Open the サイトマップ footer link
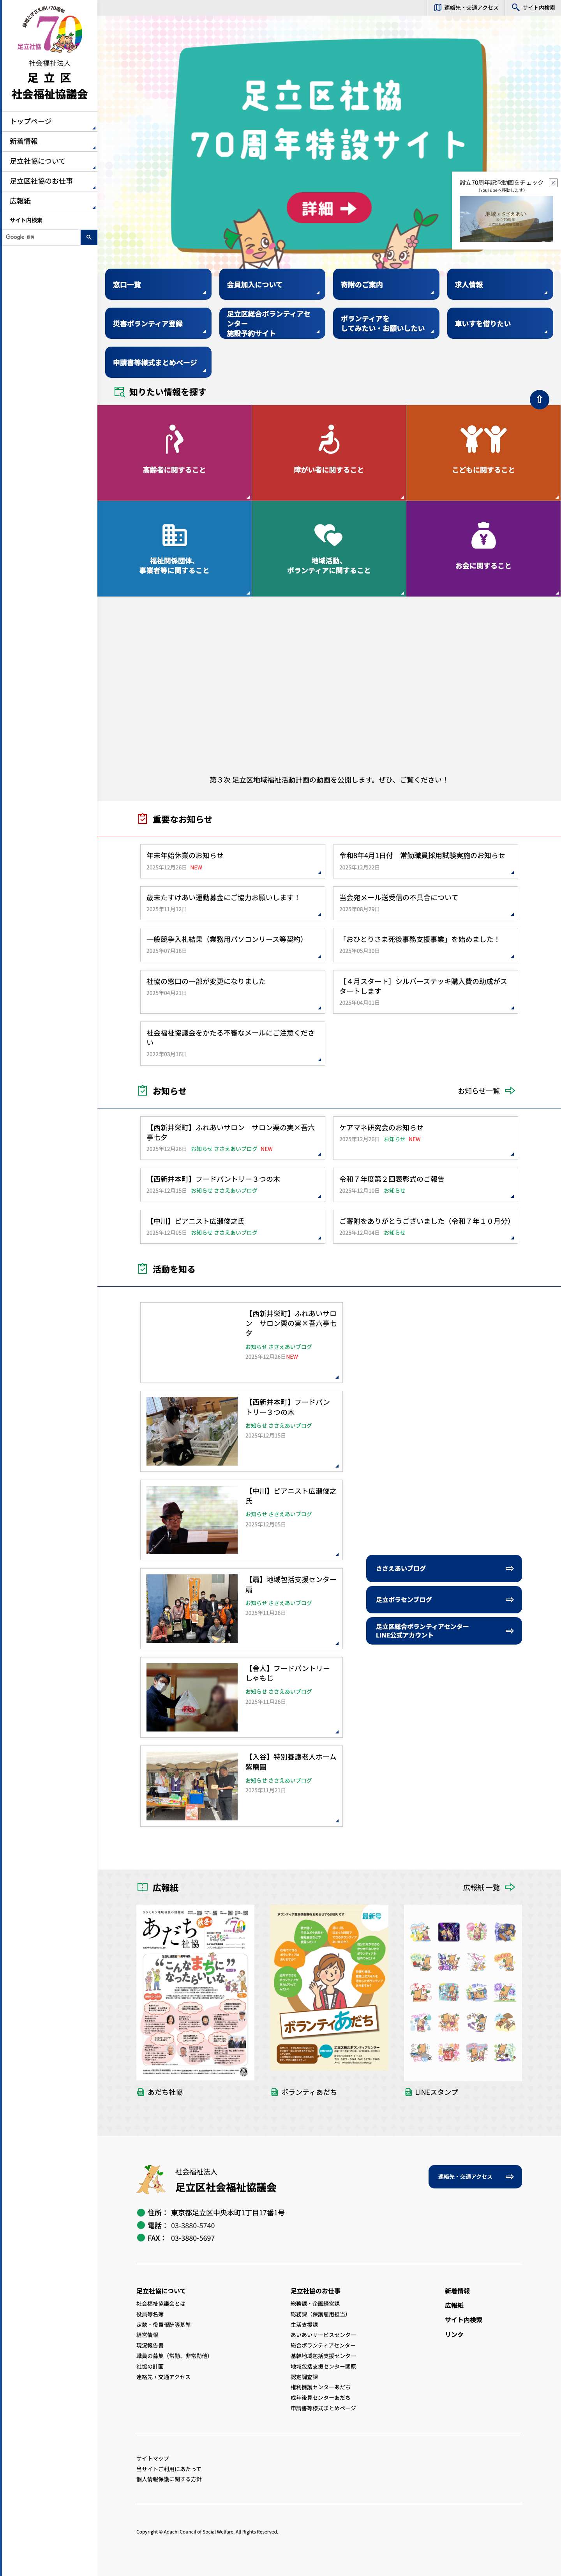 pos(153,2458)
